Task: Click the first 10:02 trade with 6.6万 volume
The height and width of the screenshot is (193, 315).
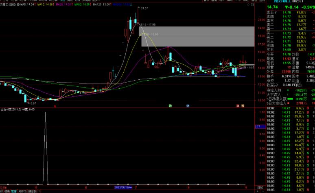Action: tap(291, 108)
